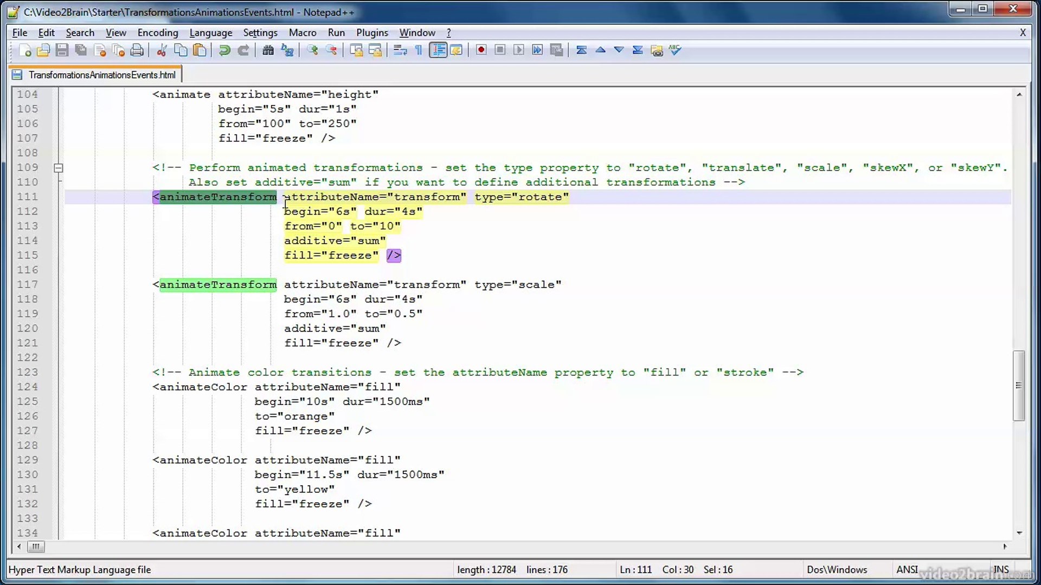This screenshot has height=585, width=1041.
Task: Toggle indent guide toolbar button
Action: tap(438, 50)
